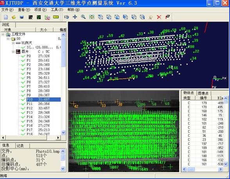This screenshot has height=179, width=230.
Task: Click the up arrow of the tree's vertical scrollbar
Action: (63, 34)
